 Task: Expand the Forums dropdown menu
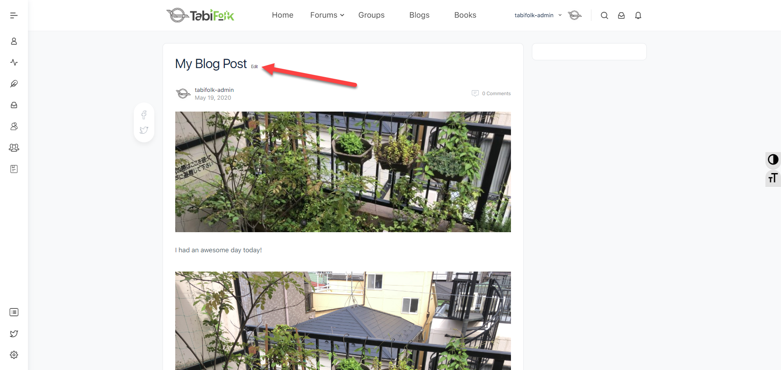327,15
